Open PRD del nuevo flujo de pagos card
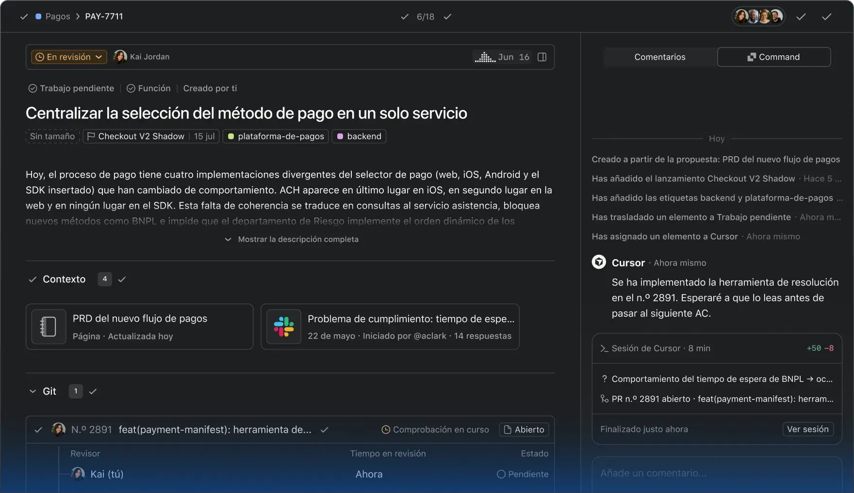The width and height of the screenshot is (854, 493). point(140,327)
